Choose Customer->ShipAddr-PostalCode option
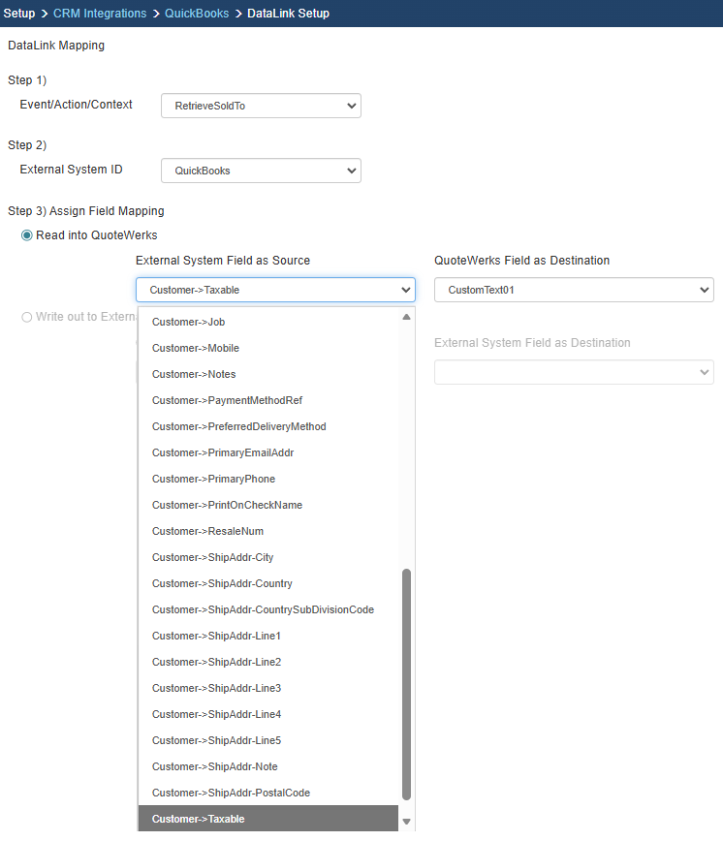 point(231,793)
